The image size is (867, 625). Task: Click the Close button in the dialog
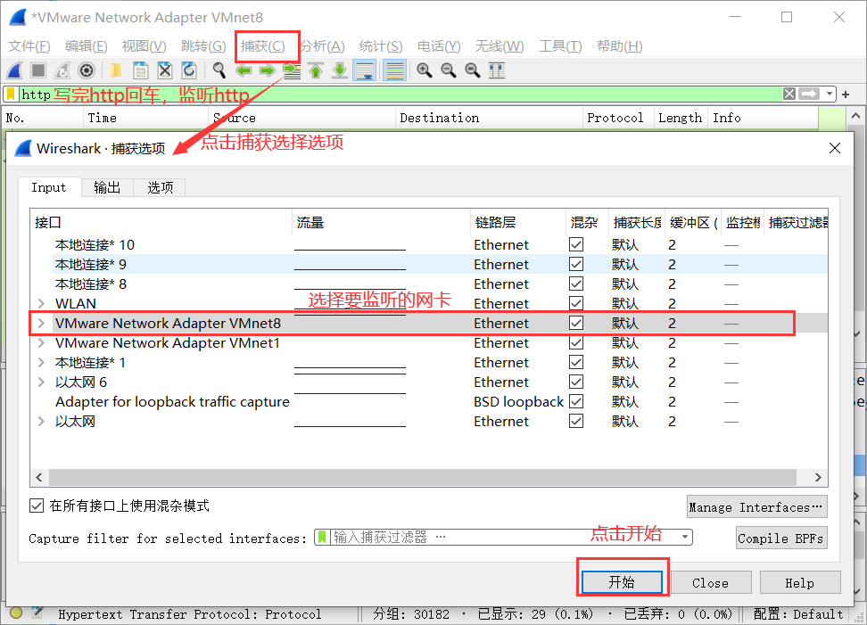(x=711, y=582)
